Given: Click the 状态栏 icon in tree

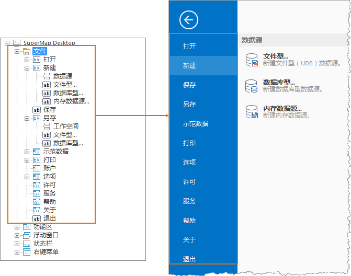Looking at the screenshot, I should coord(27,244).
